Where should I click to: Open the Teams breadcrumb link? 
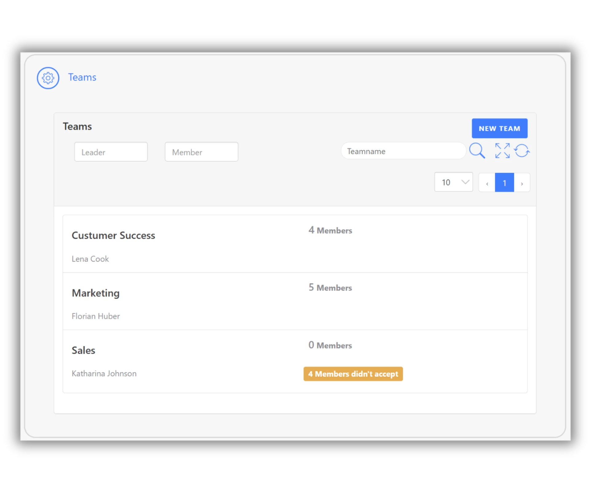82,77
